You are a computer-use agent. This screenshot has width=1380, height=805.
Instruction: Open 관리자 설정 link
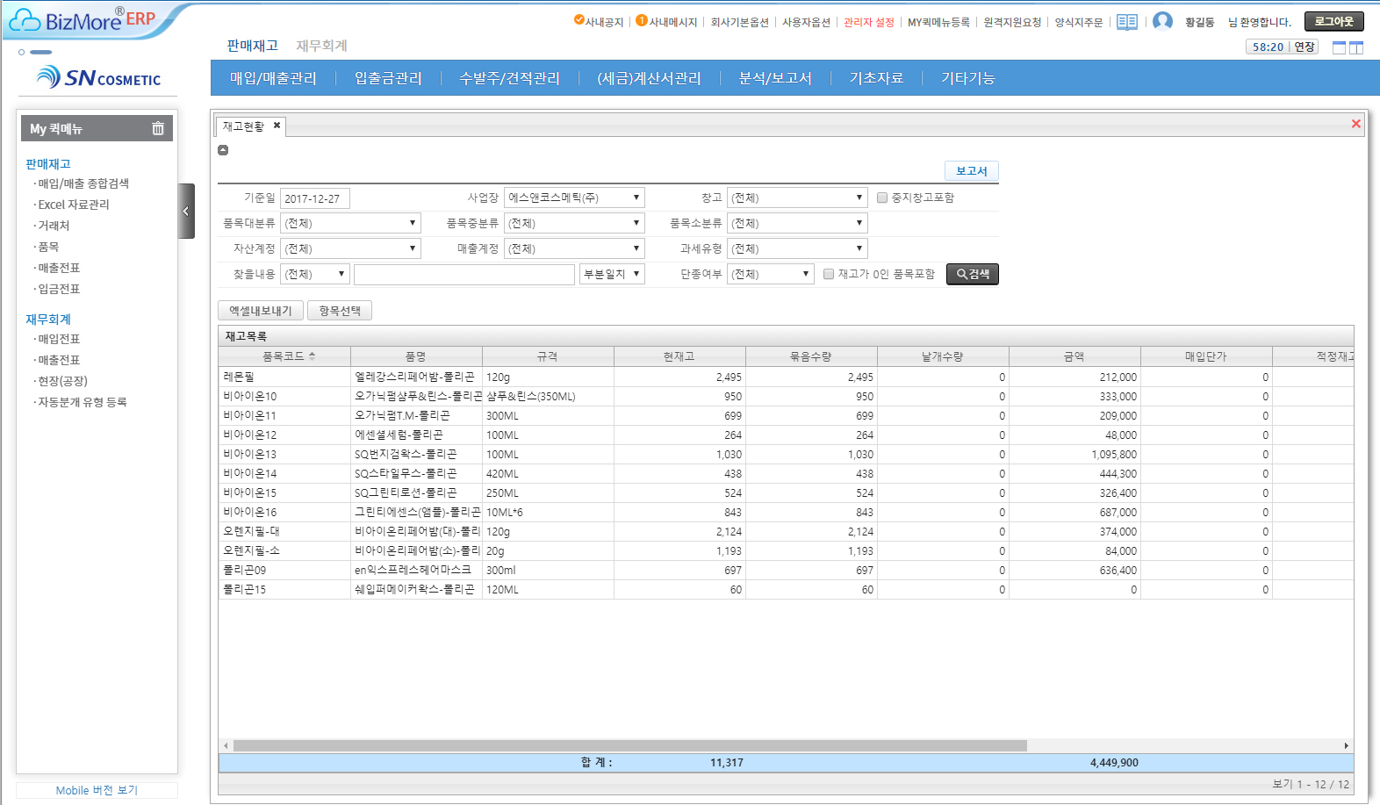[868, 22]
